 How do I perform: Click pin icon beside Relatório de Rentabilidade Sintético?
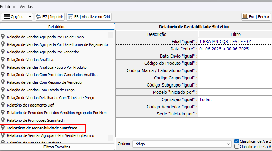coord(3,128)
